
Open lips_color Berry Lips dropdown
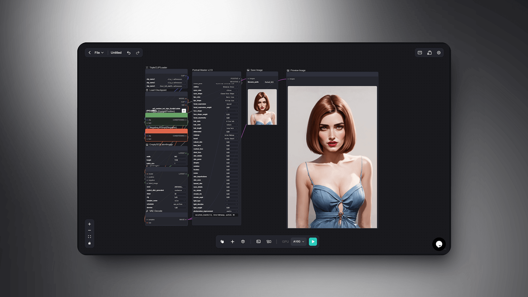tap(231, 97)
